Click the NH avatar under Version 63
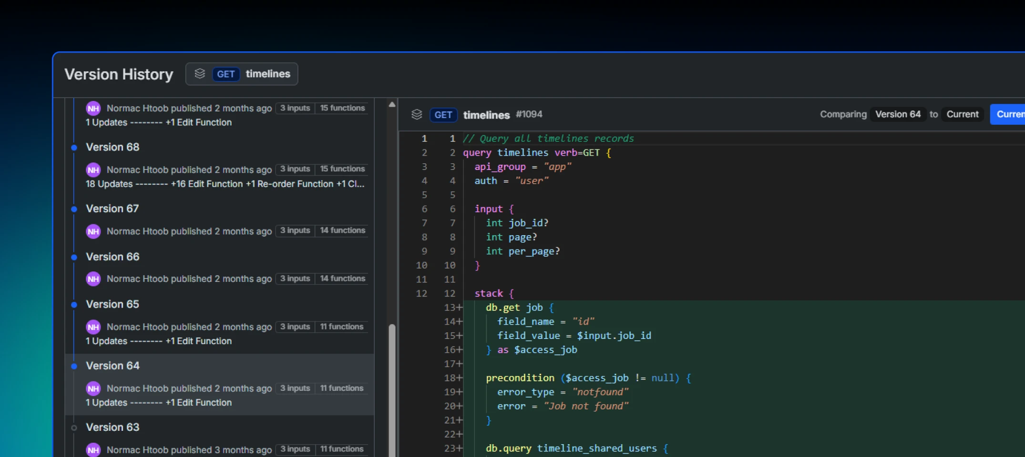Screen dimensions: 1025x457 [x=93, y=450]
